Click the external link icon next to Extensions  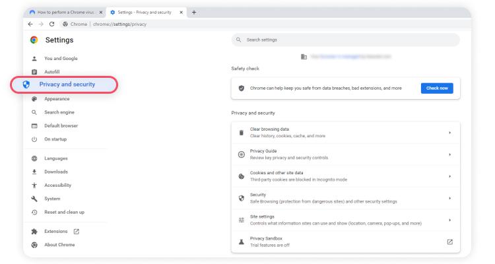pyautogui.click(x=77, y=232)
